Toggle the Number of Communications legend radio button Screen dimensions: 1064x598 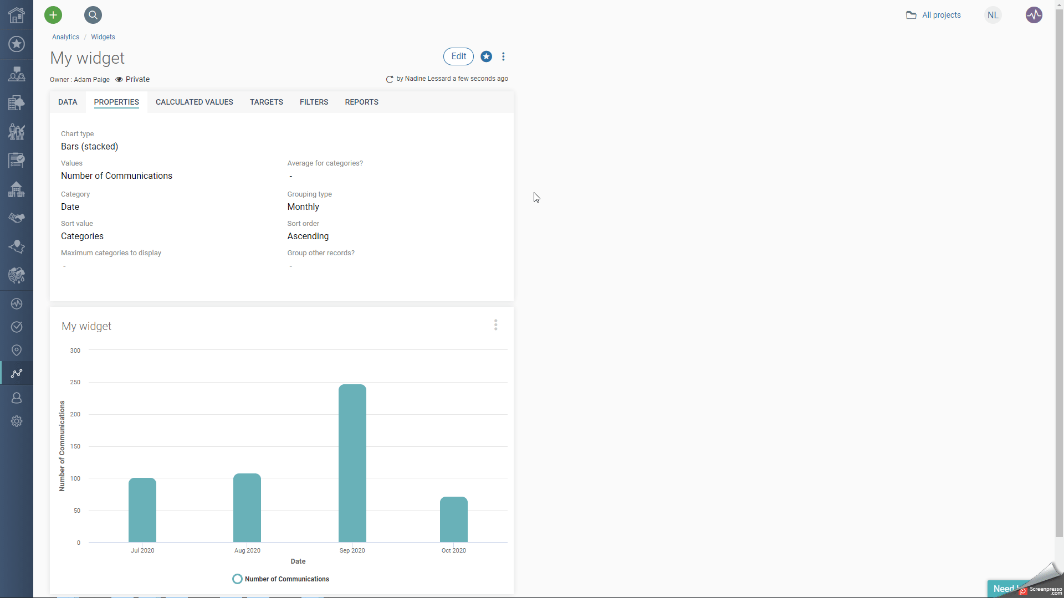click(237, 579)
